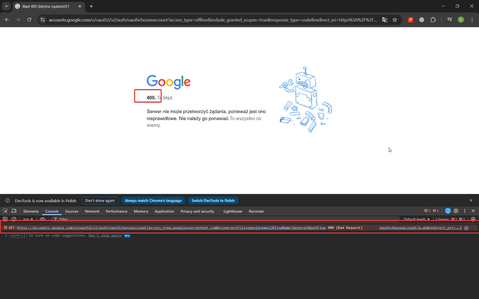
Task: Toggle the device toolbar
Action: (14, 211)
